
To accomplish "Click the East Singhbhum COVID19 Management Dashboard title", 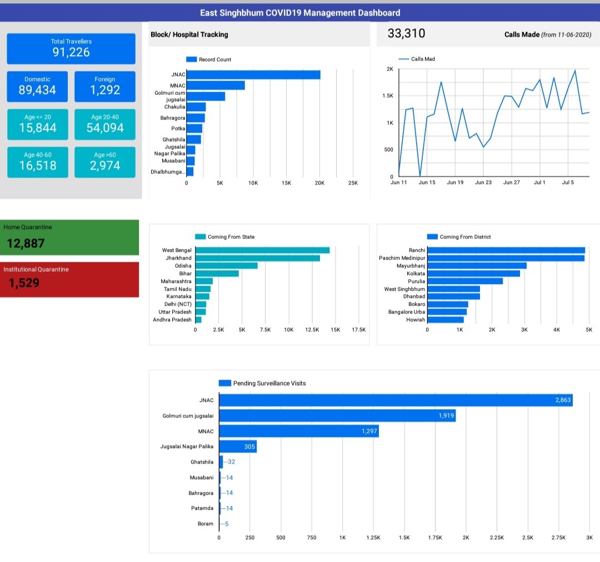I will click(x=300, y=13).
